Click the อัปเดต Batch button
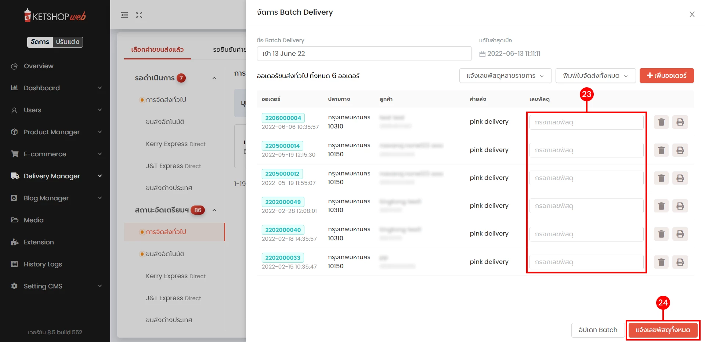Image resolution: width=705 pixels, height=342 pixels. [598, 330]
